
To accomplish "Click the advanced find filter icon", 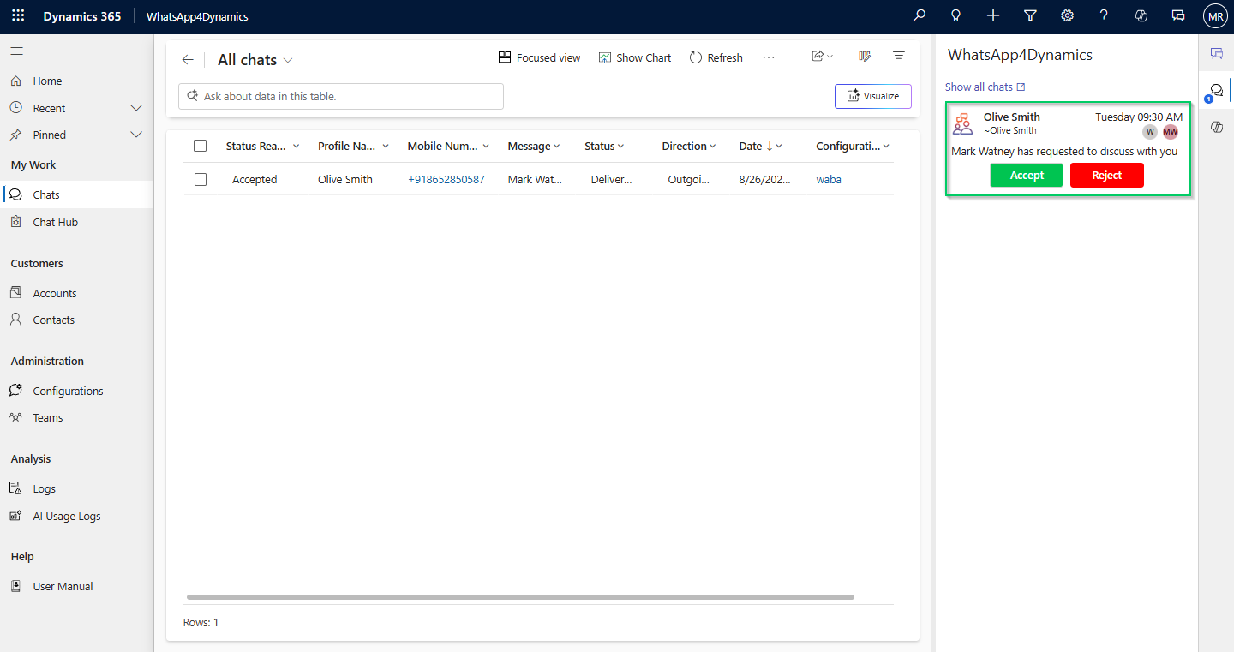I will coord(1031,16).
